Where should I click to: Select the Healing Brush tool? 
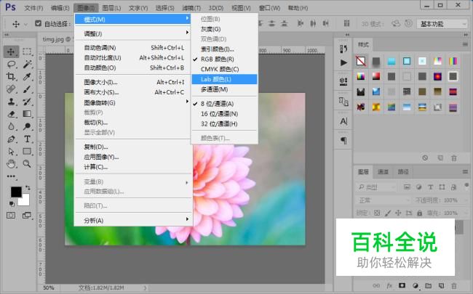tap(12, 89)
